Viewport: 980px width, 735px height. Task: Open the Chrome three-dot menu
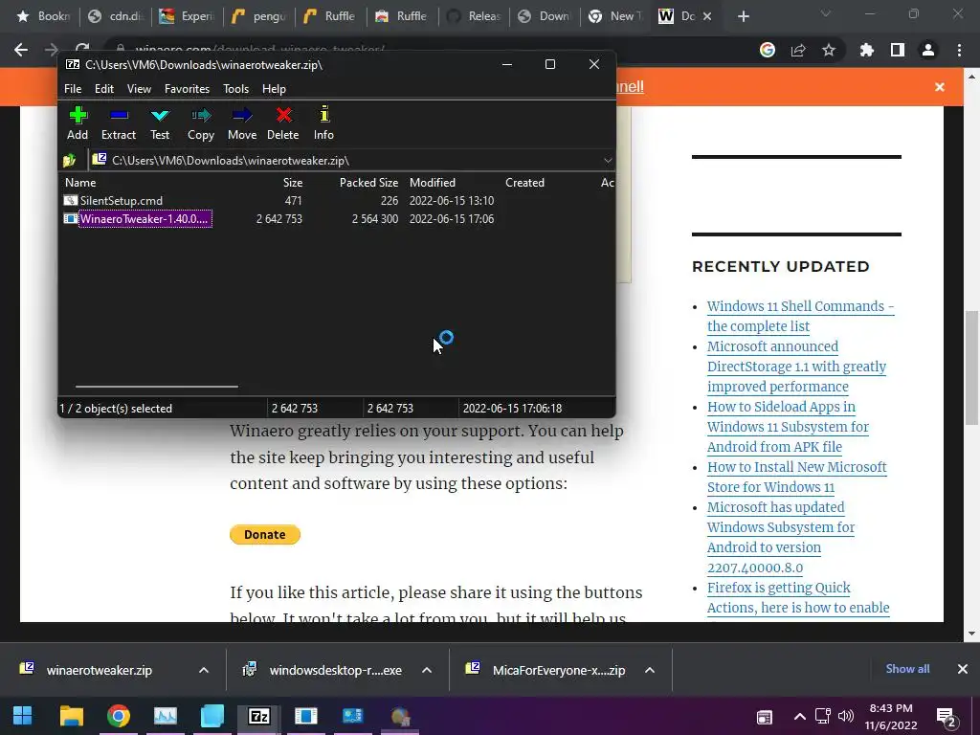pyautogui.click(x=959, y=50)
